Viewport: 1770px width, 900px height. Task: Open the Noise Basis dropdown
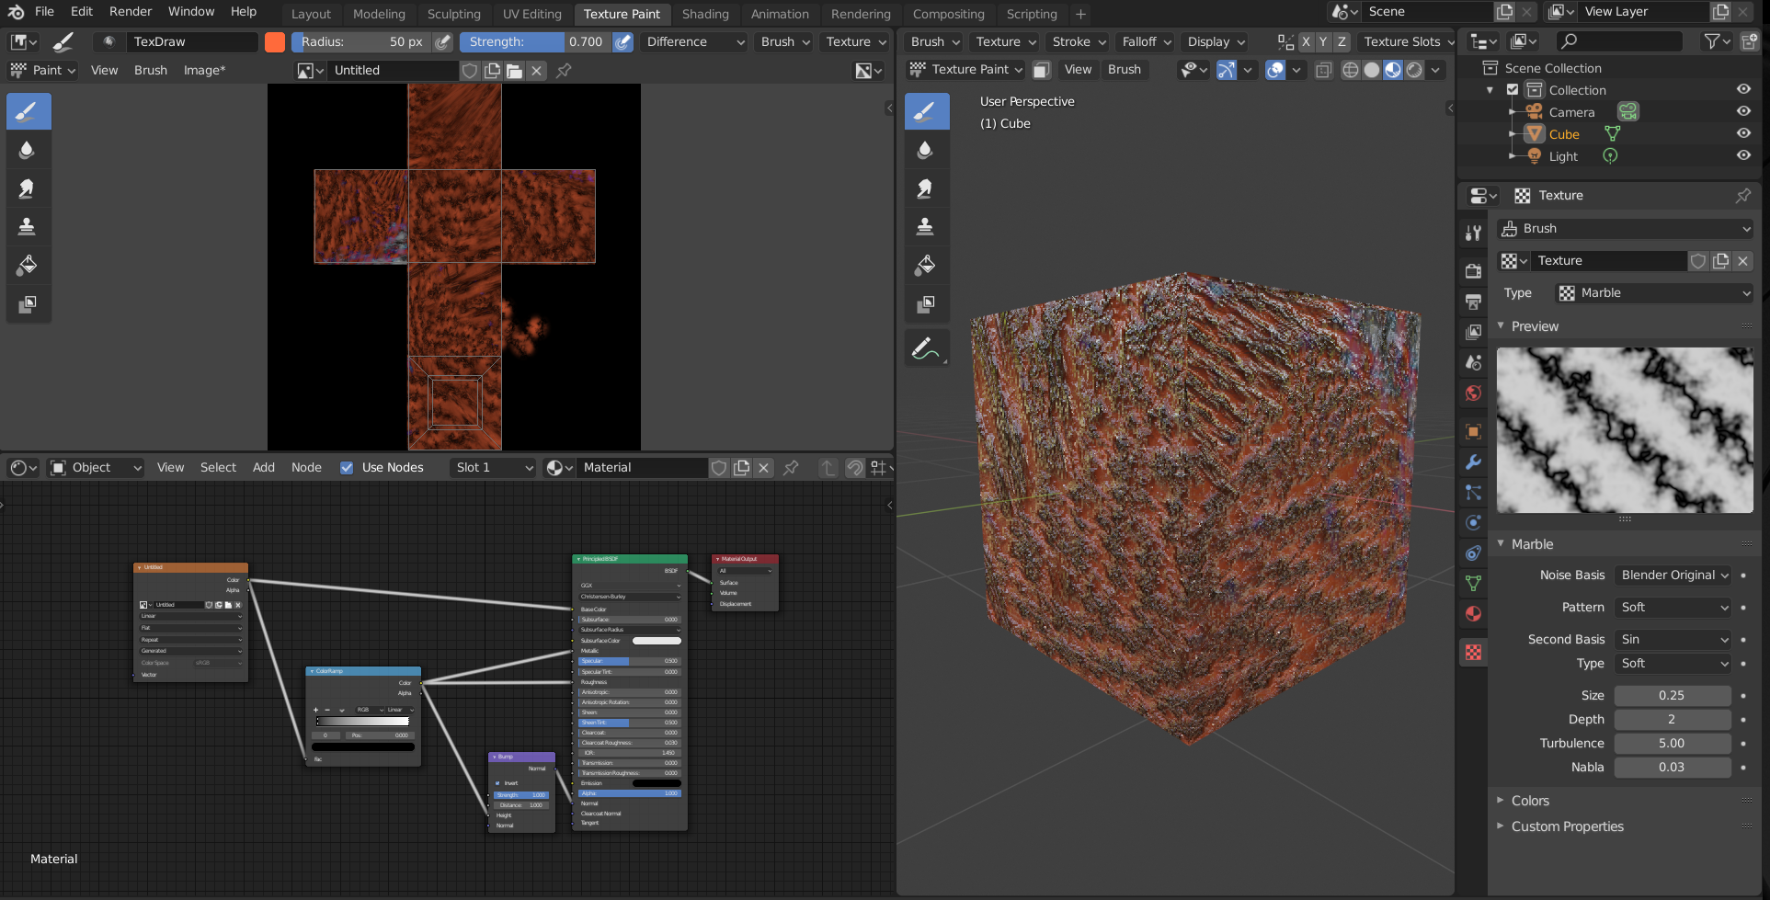[1673, 575]
